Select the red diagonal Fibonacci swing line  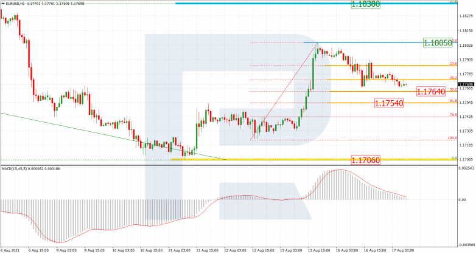pos(284,92)
